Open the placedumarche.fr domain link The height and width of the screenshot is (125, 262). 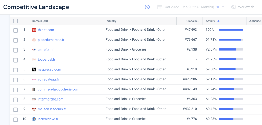[51, 40]
